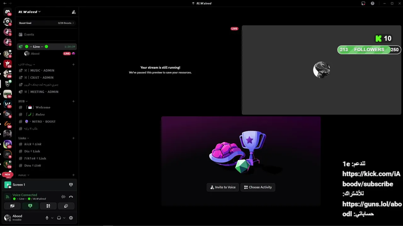Disconnect from voice with the hang-up icon

[x=71, y=197]
